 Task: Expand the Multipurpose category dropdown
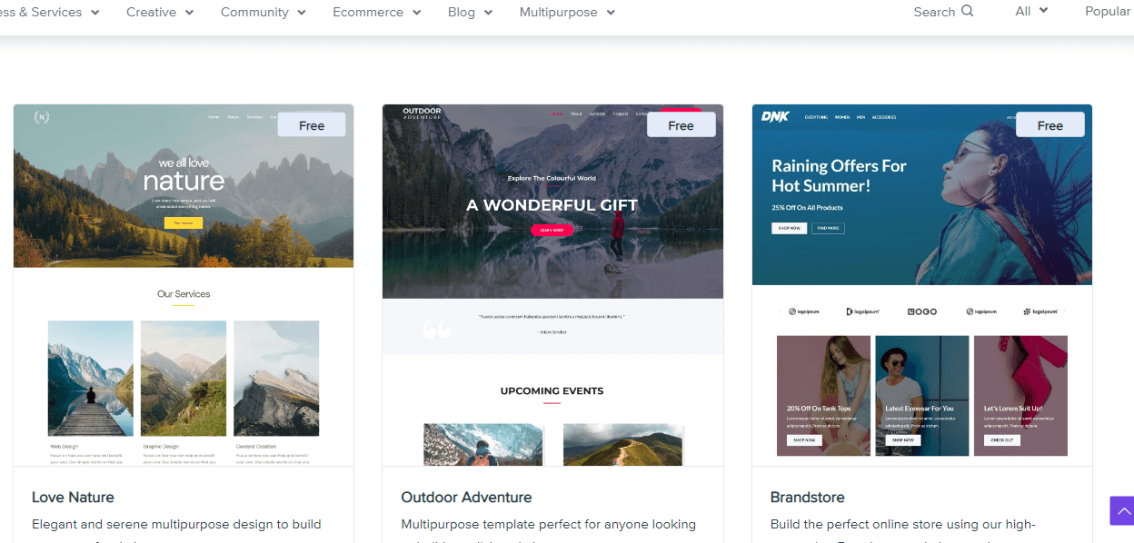567,13
